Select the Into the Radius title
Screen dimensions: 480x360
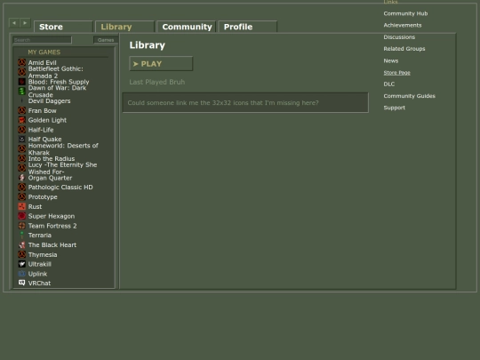click(x=52, y=158)
